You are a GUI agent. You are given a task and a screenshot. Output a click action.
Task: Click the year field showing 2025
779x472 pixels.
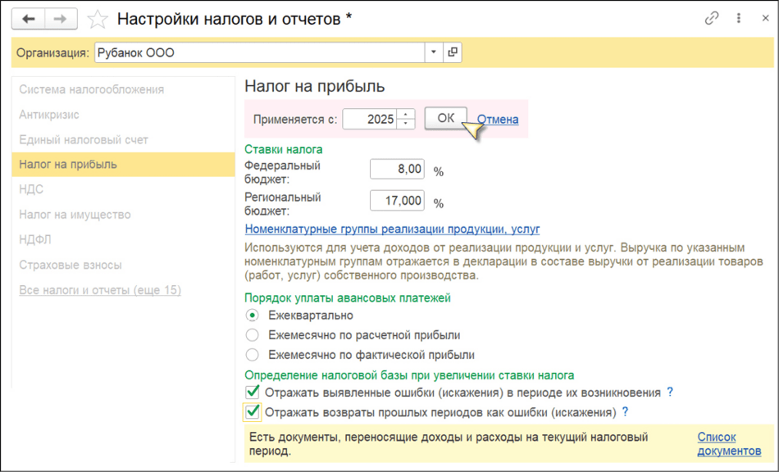(x=370, y=119)
